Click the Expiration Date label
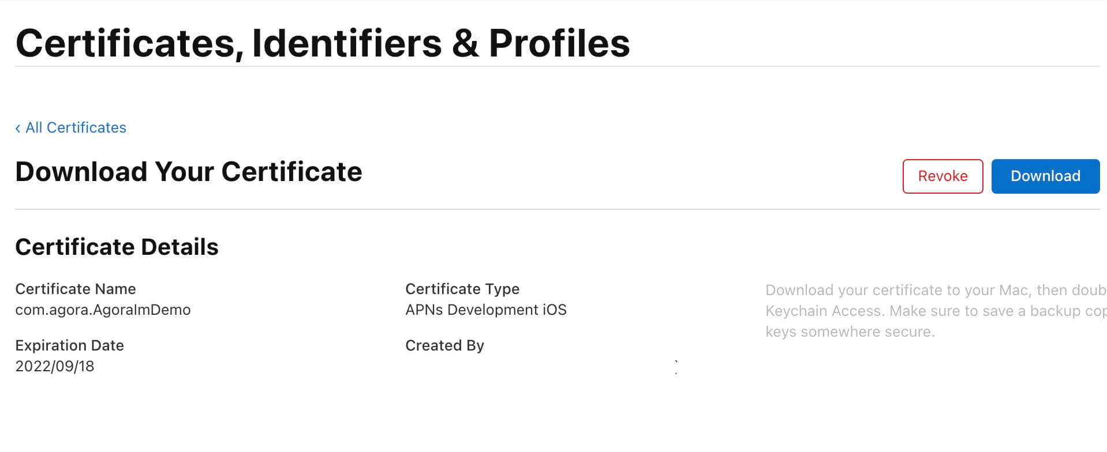This screenshot has height=452, width=1107. click(69, 345)
